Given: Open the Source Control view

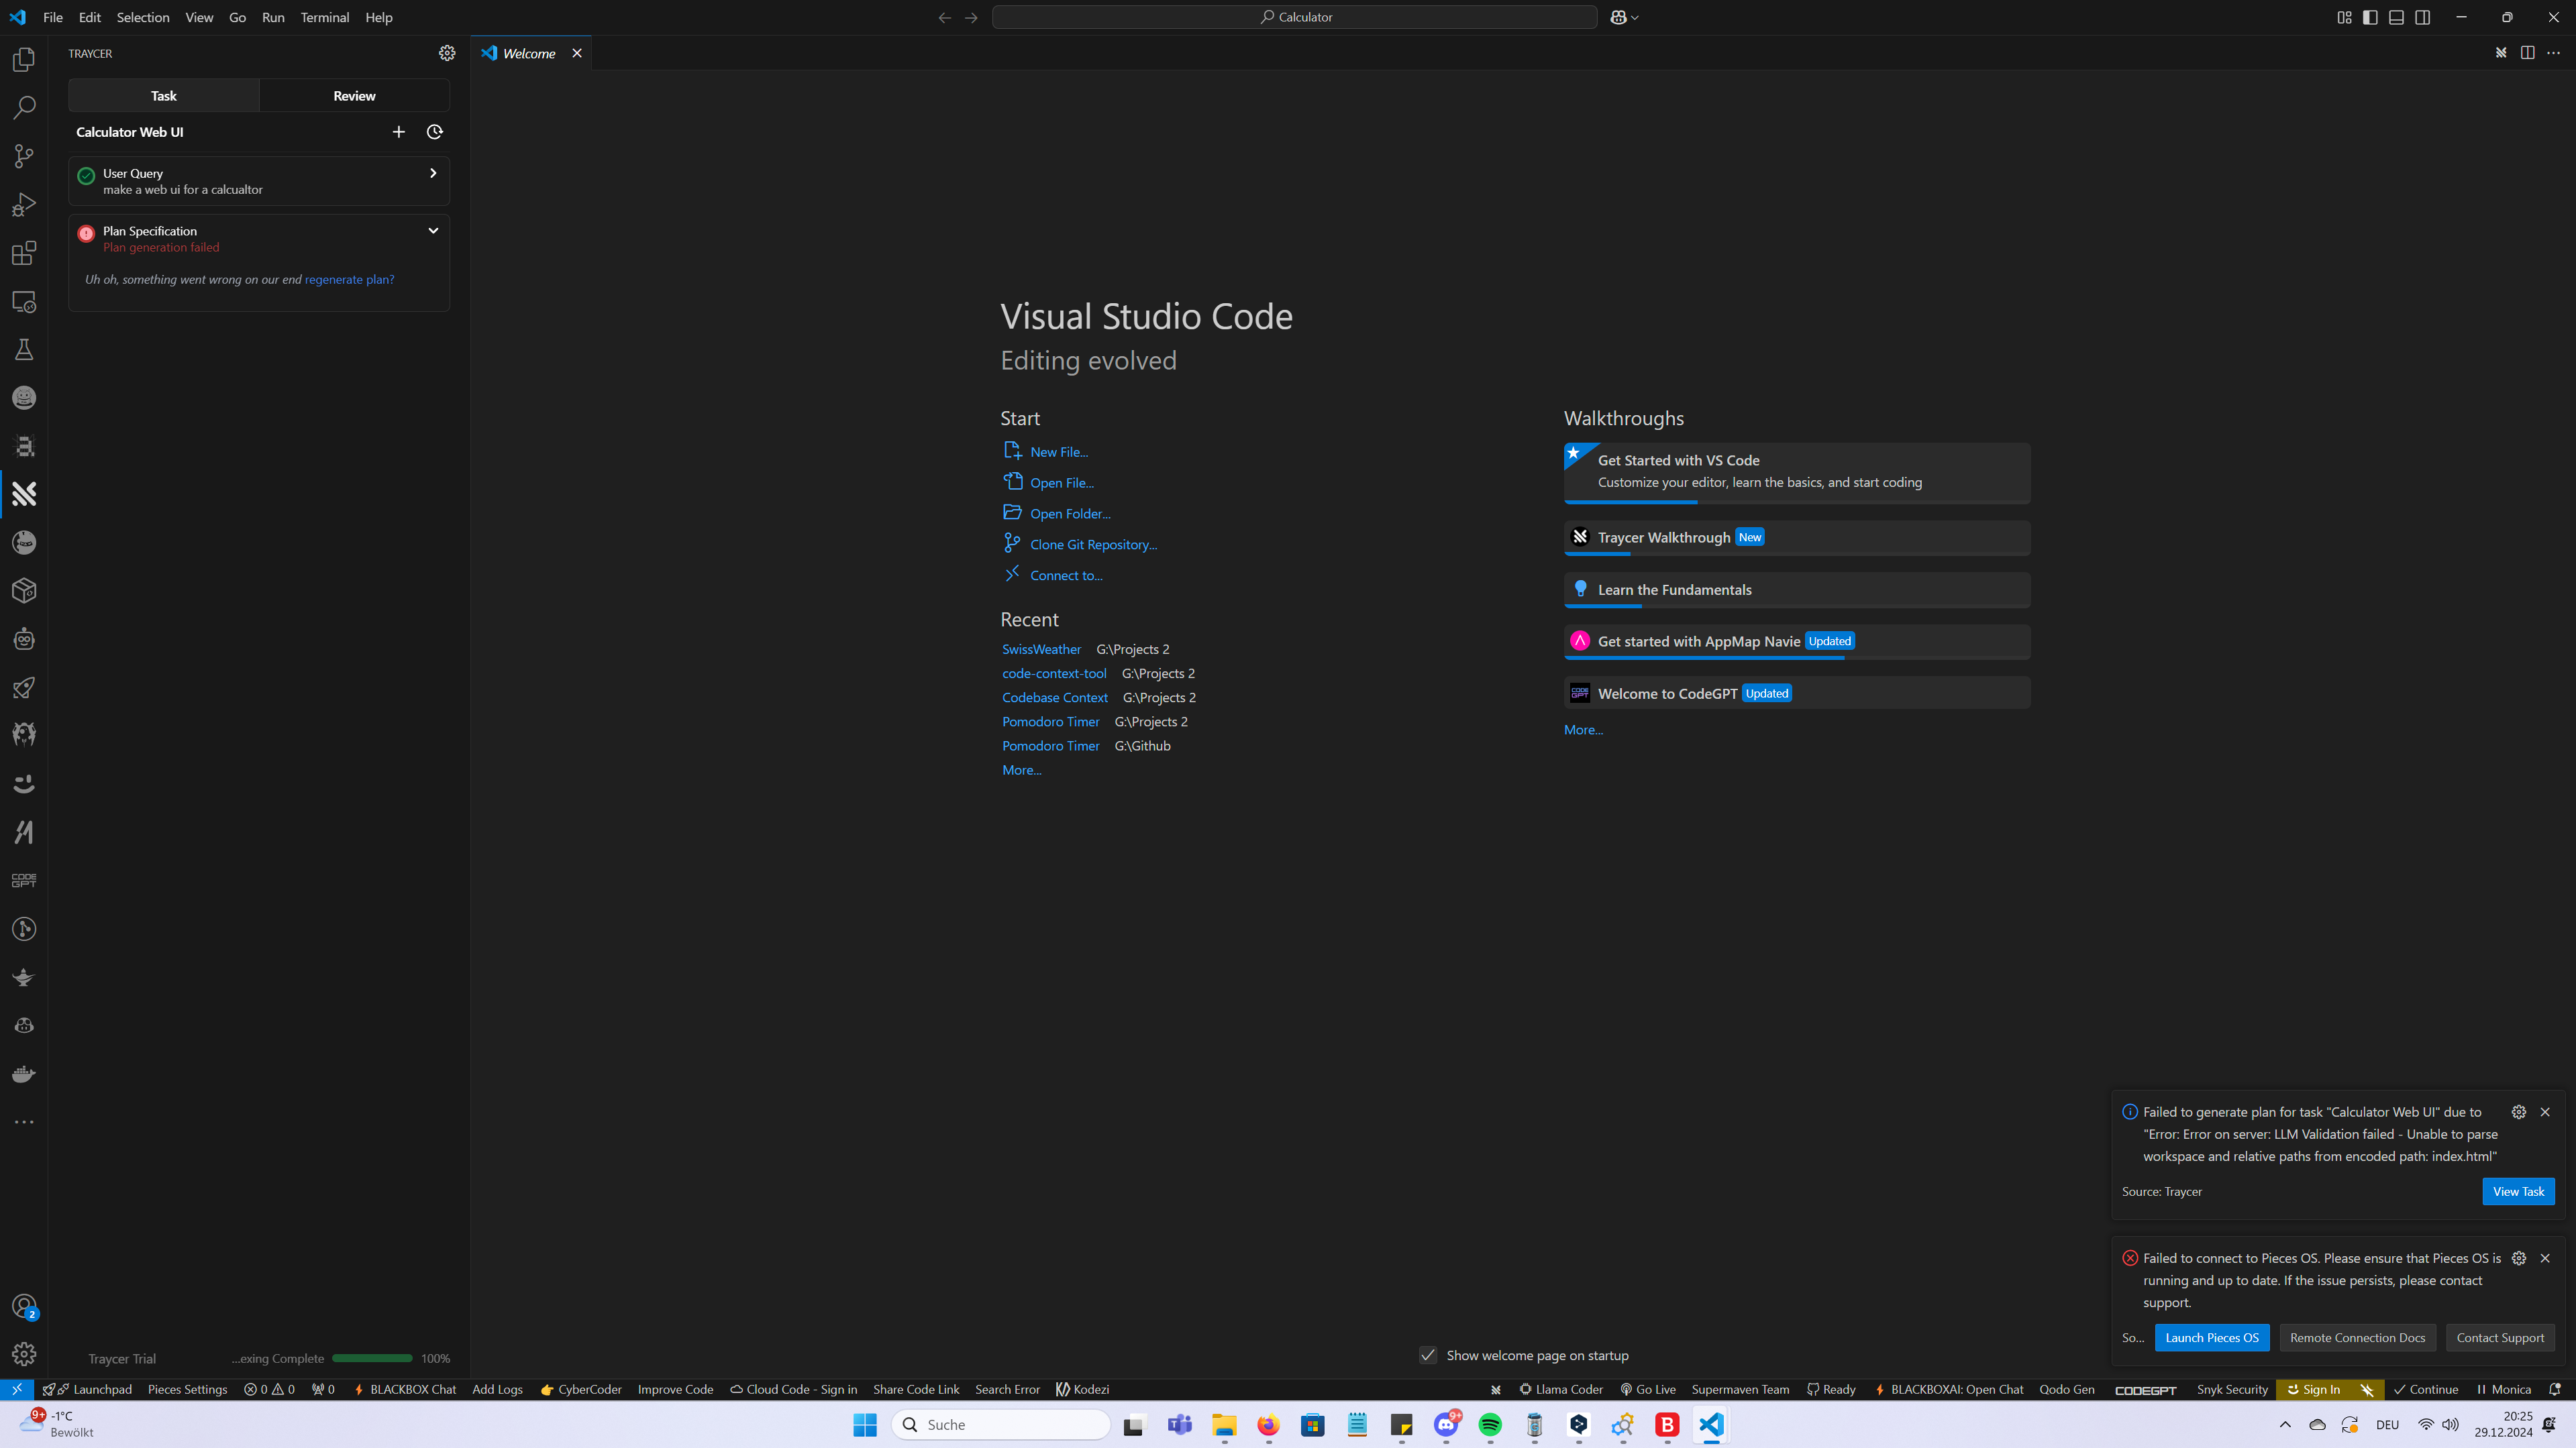Looking at the screenshot, I should pos(24,156).
